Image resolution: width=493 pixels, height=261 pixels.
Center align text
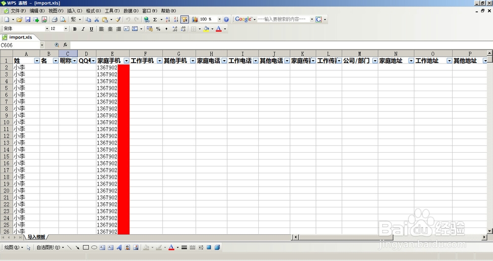(110, 29)
